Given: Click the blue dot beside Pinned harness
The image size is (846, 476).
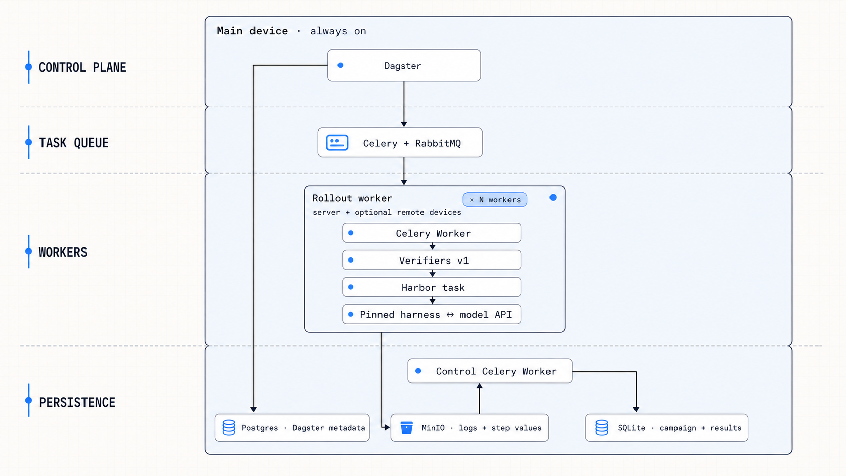Looking at the screenshot, I should (x=351, y=314).
